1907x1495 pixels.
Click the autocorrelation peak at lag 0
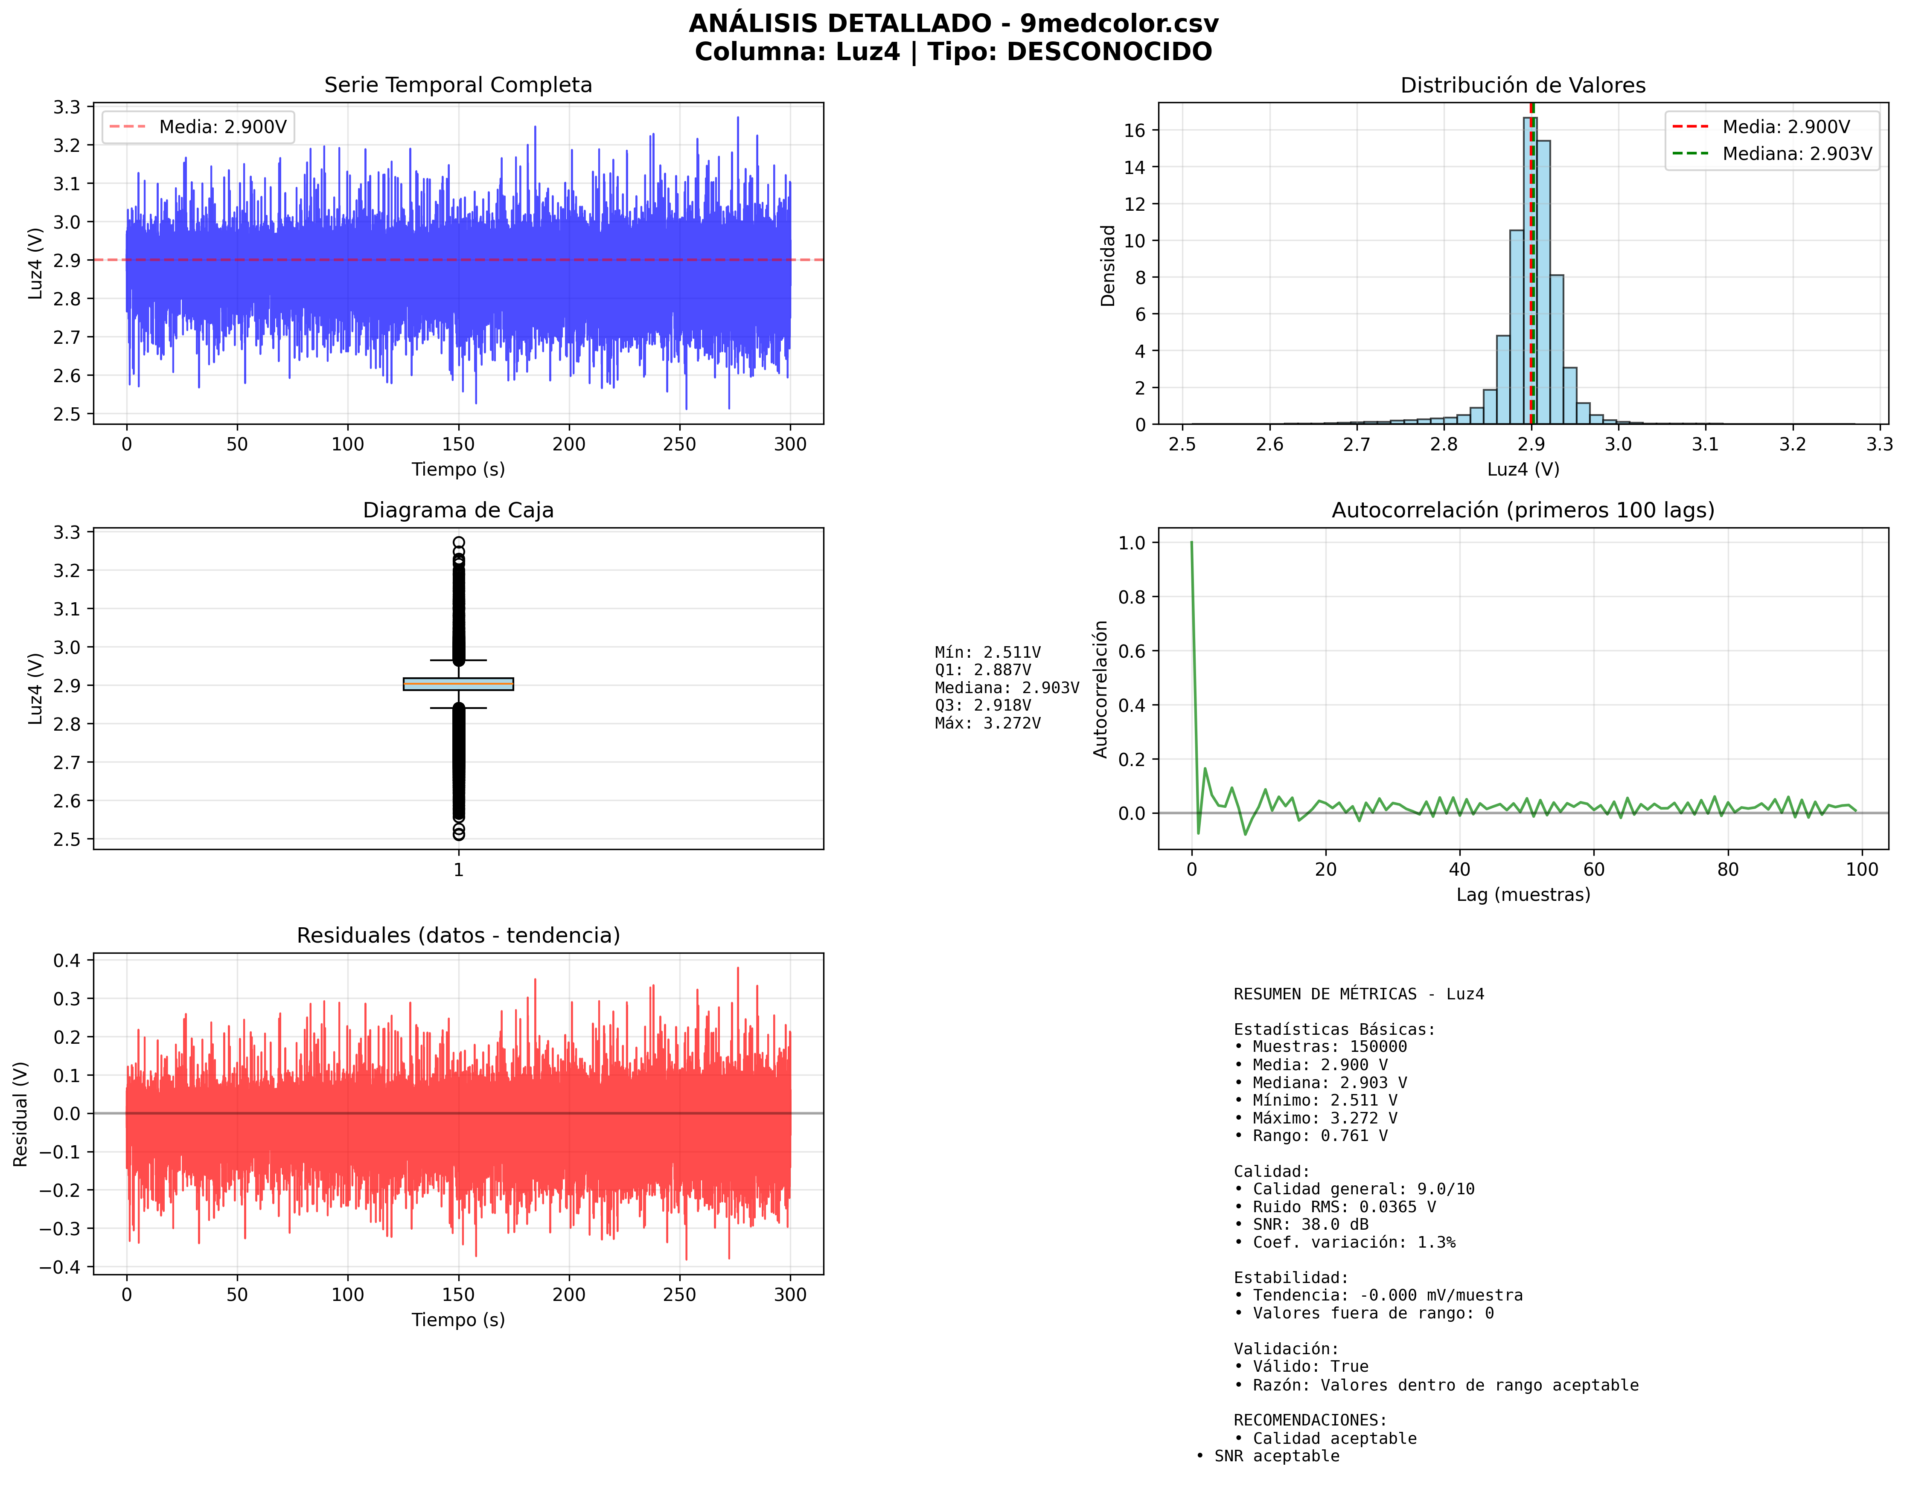(x=1192, y=543)
